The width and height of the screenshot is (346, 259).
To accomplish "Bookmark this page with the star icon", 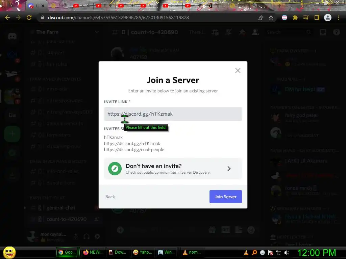I will pos(271,18).
